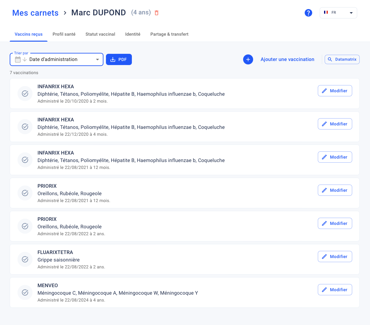Image resolution: width=370 pixels, height=325 pixels.
Task: Modify the INFANRIX HEXA given at 4 mois
Action: [335, 124]
